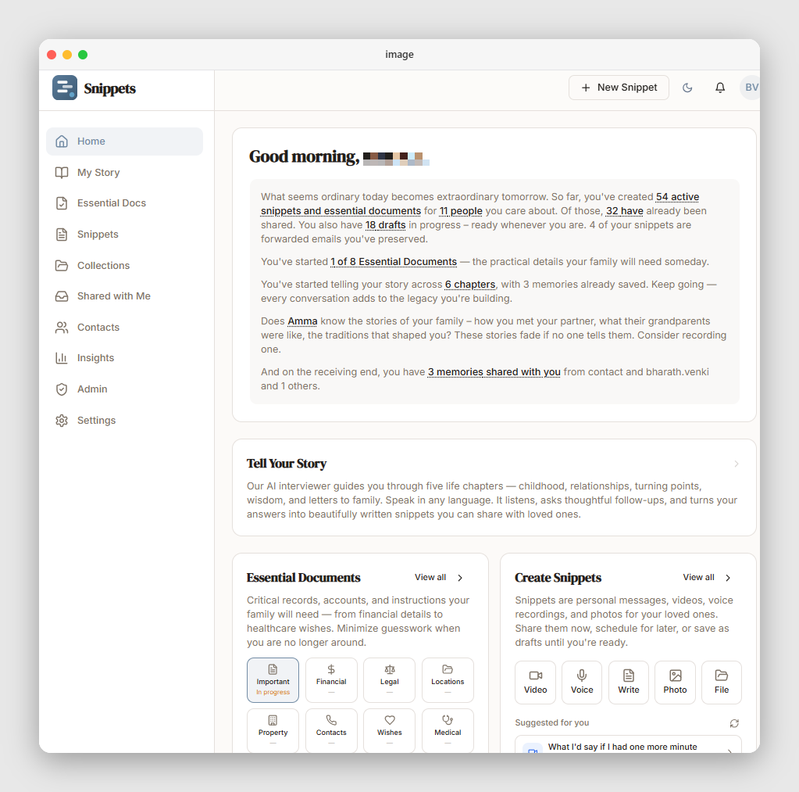Click the New Snippet button

(x=619, y=88)
